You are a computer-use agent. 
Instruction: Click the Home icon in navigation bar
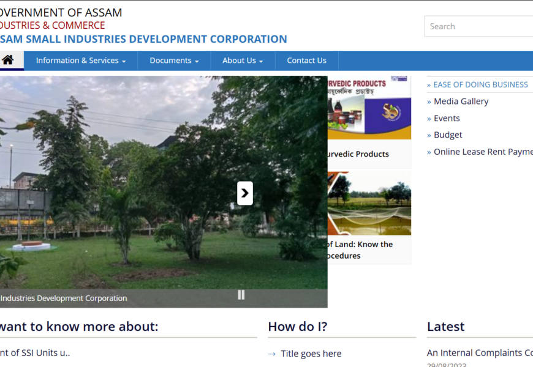(8, 60)
